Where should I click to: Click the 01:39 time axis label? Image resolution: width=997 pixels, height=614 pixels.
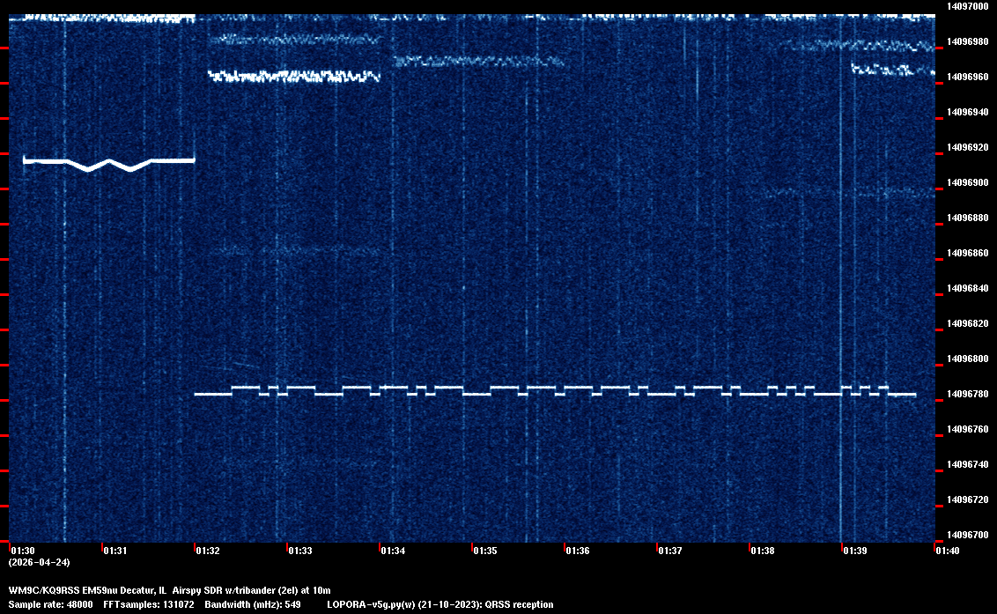855,551
